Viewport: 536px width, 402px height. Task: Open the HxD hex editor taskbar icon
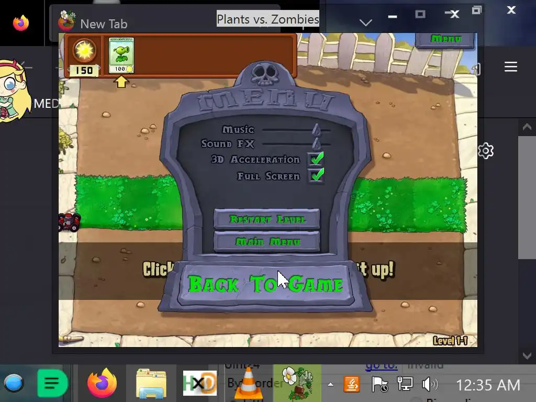199,383
